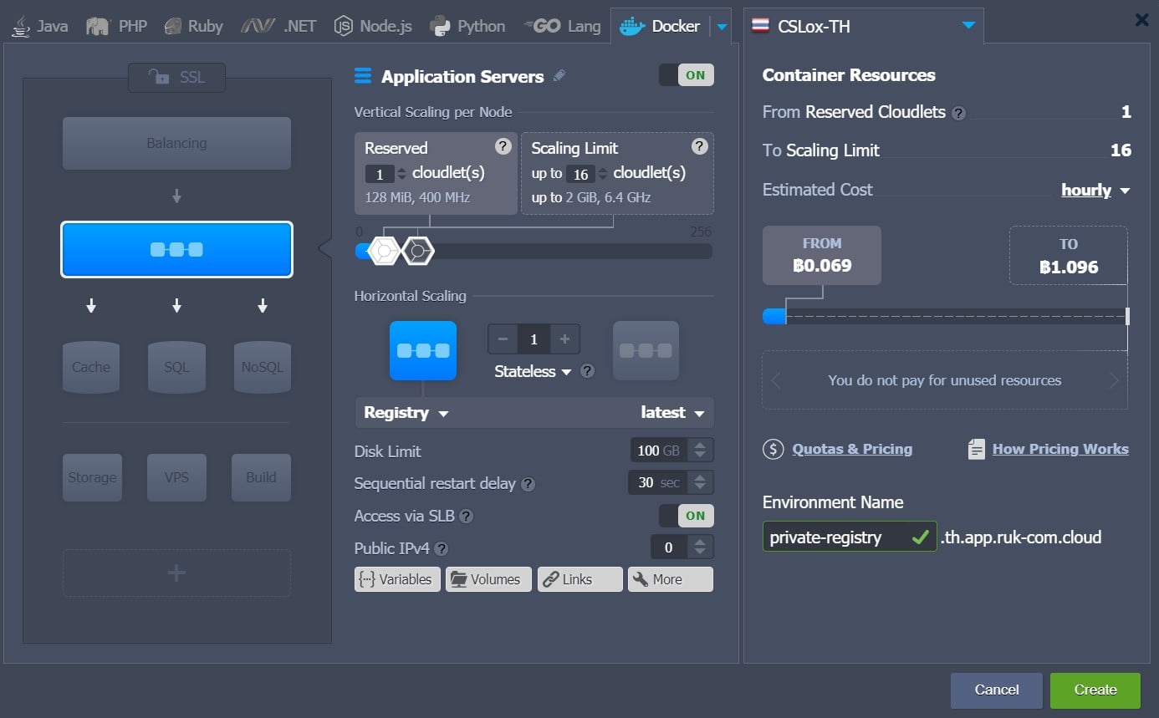Click the Cancel button
This screenshot has height=718, width=1159.
(997, 690)
